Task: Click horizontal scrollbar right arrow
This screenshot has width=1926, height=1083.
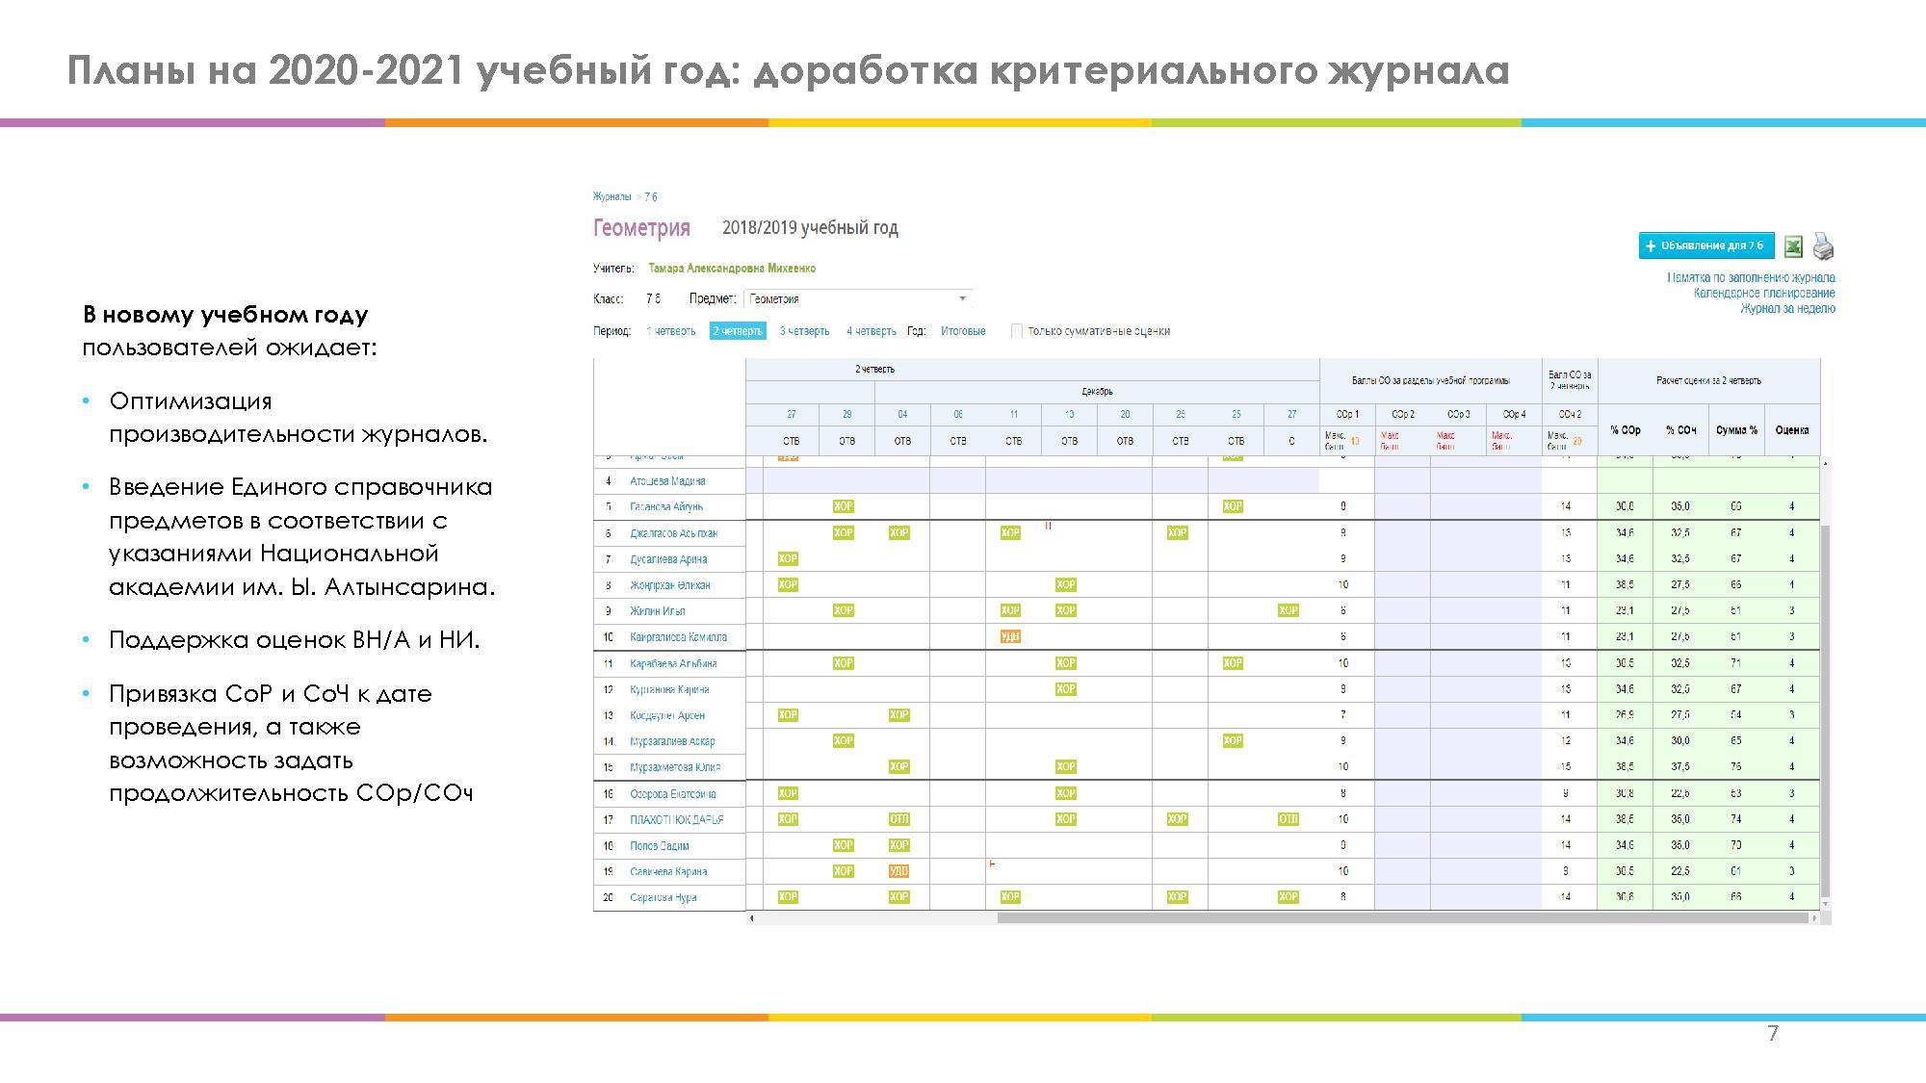Action: pos(1814,918)
